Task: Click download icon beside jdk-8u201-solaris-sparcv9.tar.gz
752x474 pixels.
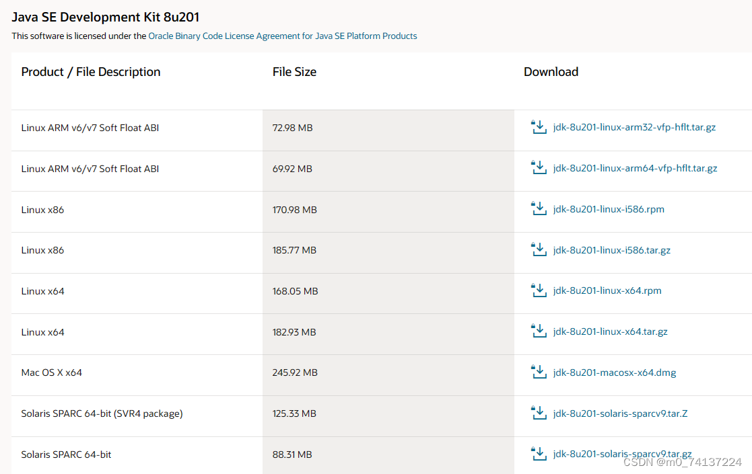Action: point(539,454)
